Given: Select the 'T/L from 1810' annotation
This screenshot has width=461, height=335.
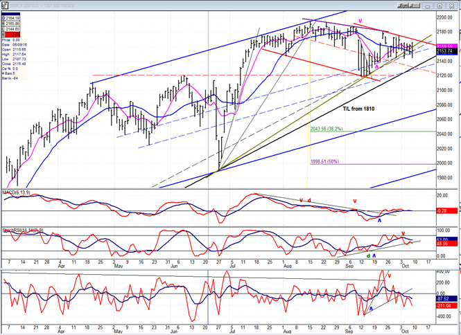Looking at the screenshot, I should 358,109.
